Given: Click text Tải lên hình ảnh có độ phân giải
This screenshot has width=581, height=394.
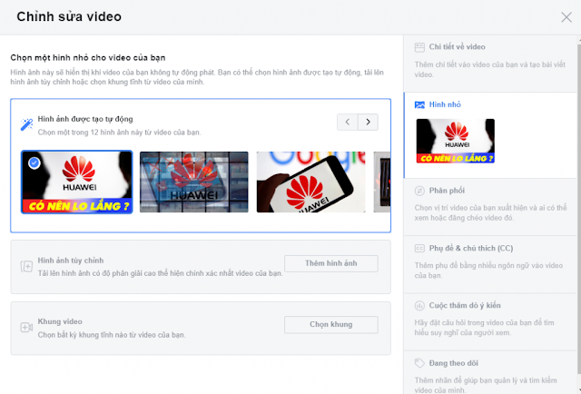Looking at the screenshot, I should (160, 273).
